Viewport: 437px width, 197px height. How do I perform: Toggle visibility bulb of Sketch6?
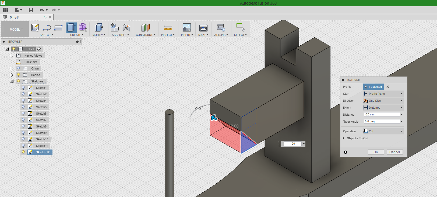click(x=23, y=114)
